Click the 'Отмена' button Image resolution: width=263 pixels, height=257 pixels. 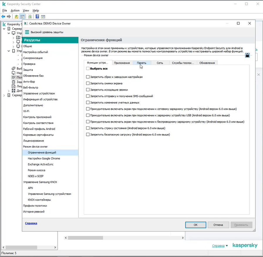218,225
